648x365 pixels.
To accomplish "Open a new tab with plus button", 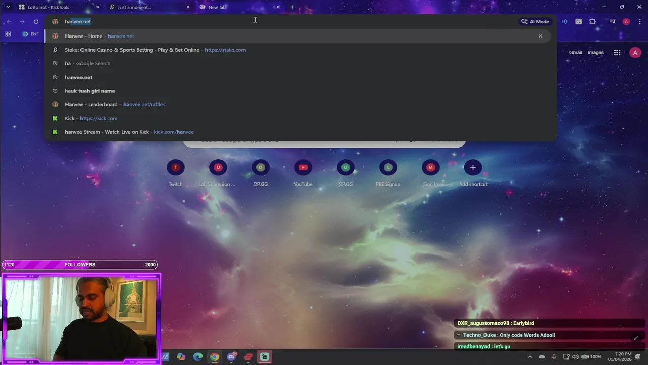I will point(292,7).
